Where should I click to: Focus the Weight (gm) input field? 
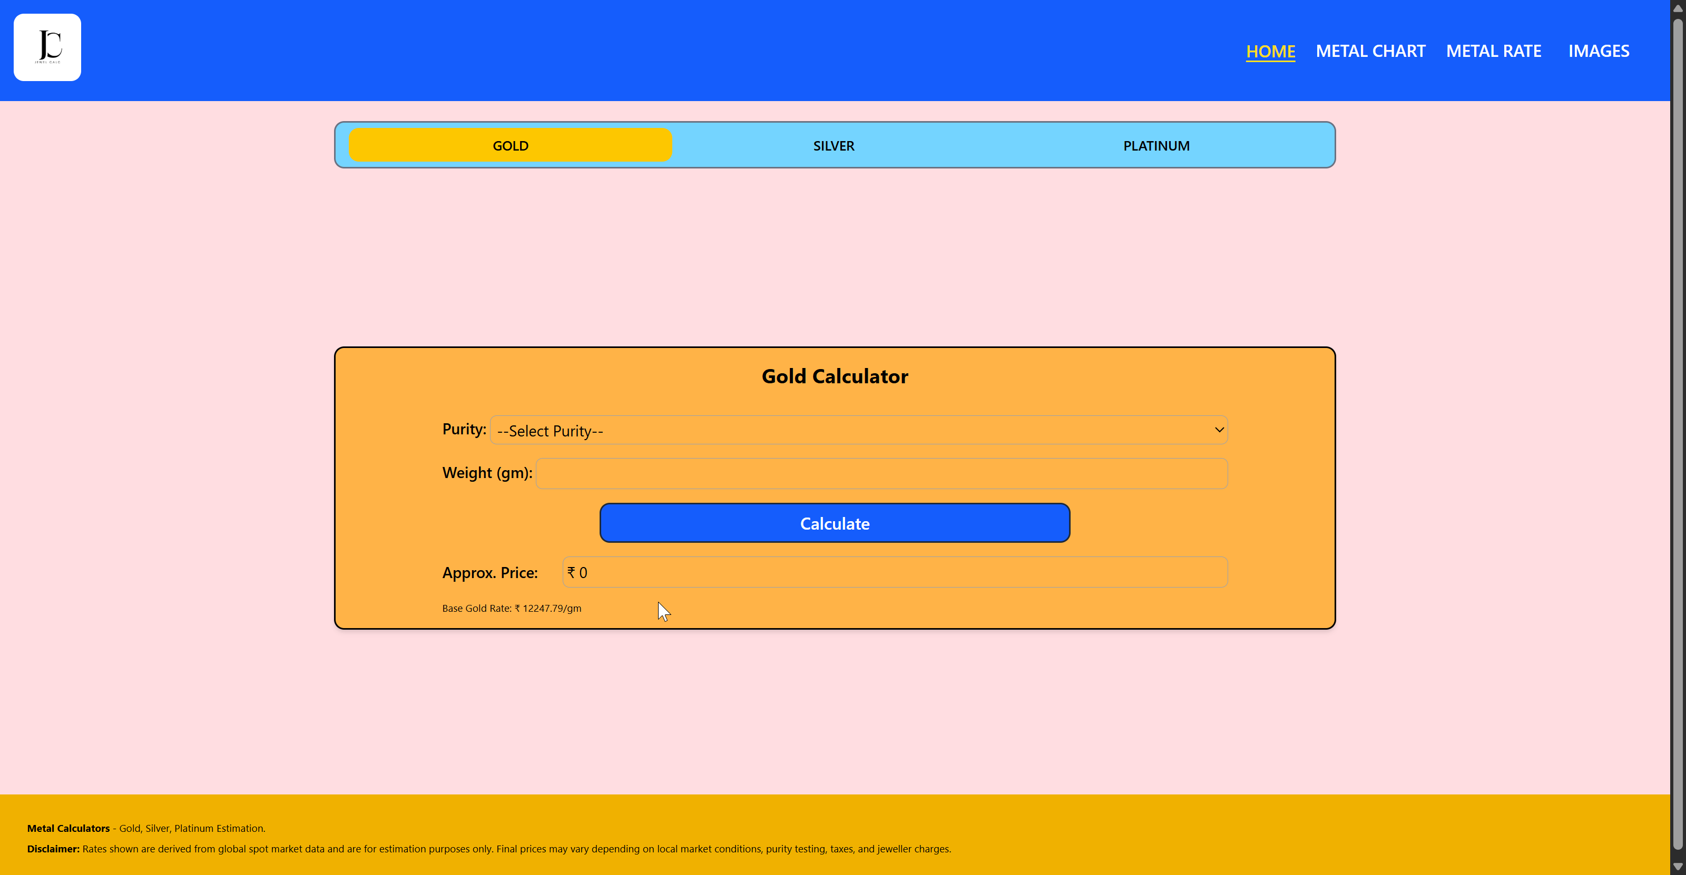(x=881, y=473)
